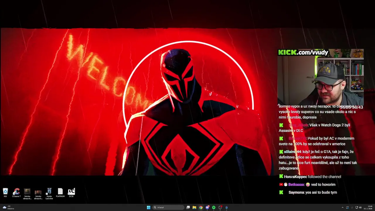Open network settings from the system tray
Screen dimensions: 375x211
point(357,207)
